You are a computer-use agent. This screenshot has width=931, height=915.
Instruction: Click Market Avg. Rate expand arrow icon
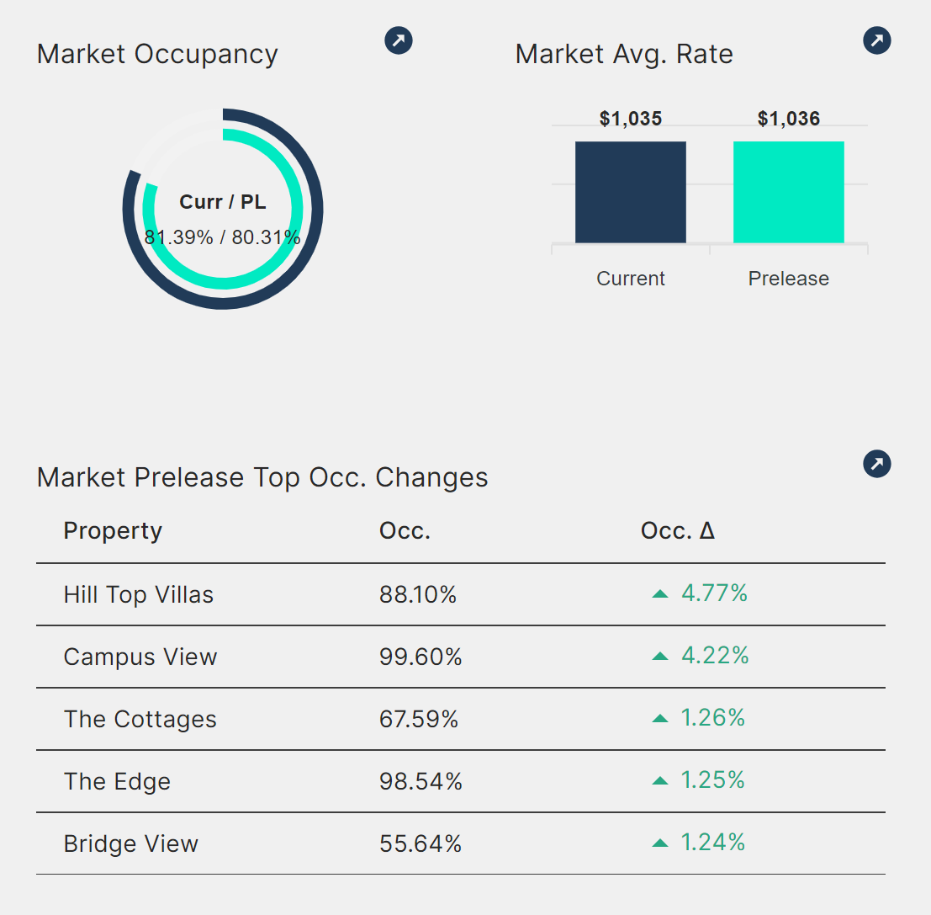pos(877,40)
